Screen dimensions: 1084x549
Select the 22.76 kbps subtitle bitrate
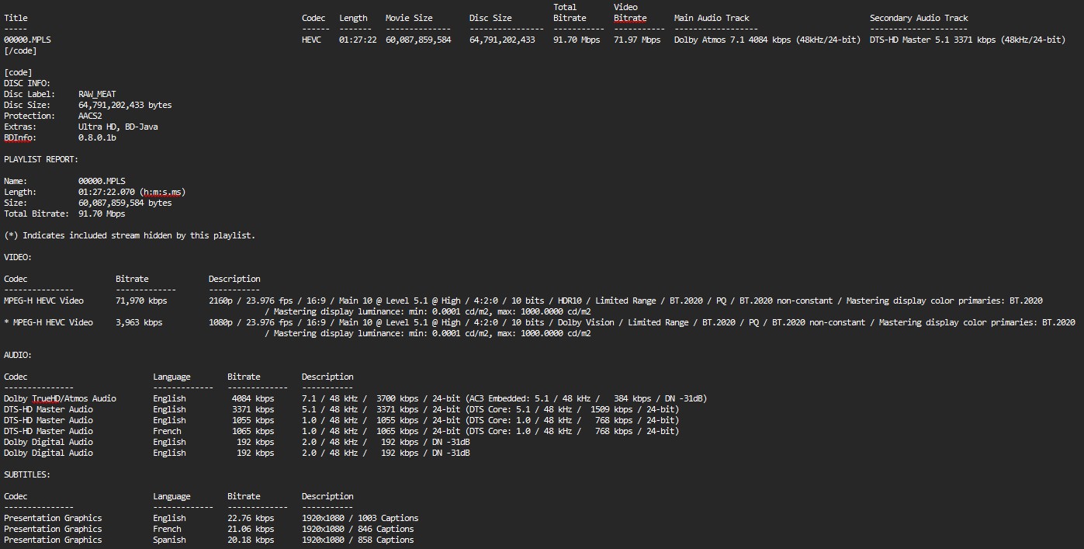pyautogui.click(x=251, y=518)
